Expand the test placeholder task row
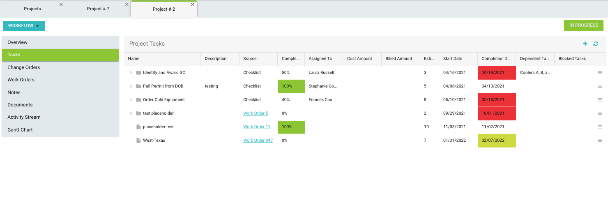The height and width of the screenshot is (219, 608). pos(131,113)
